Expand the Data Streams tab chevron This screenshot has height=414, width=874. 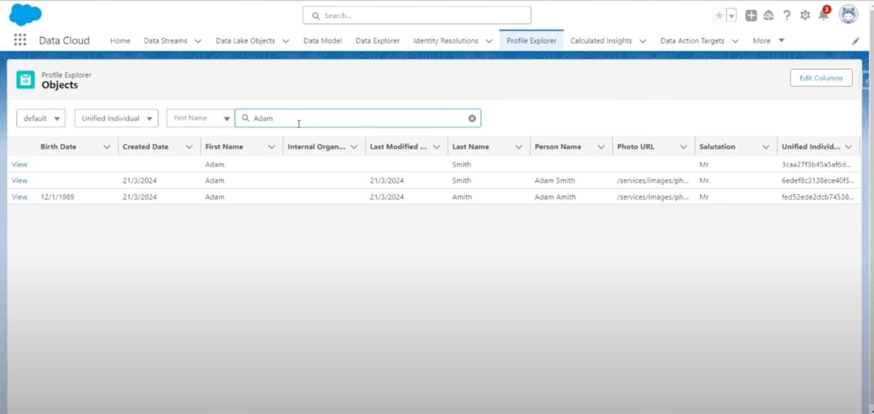198,41
